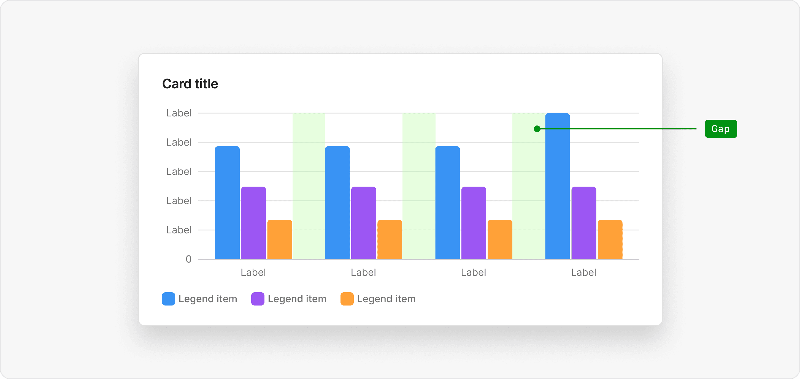800x379 pixels.
Task: Click the blue legend color swatch
Action: tap(168, 299)
